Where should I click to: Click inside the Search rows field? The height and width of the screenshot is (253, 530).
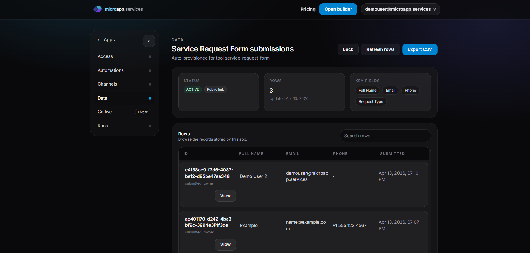click(385, 136)
